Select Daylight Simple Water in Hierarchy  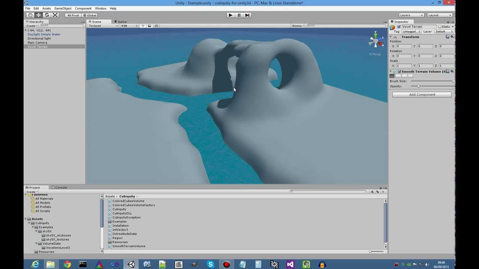pos(44,34)
